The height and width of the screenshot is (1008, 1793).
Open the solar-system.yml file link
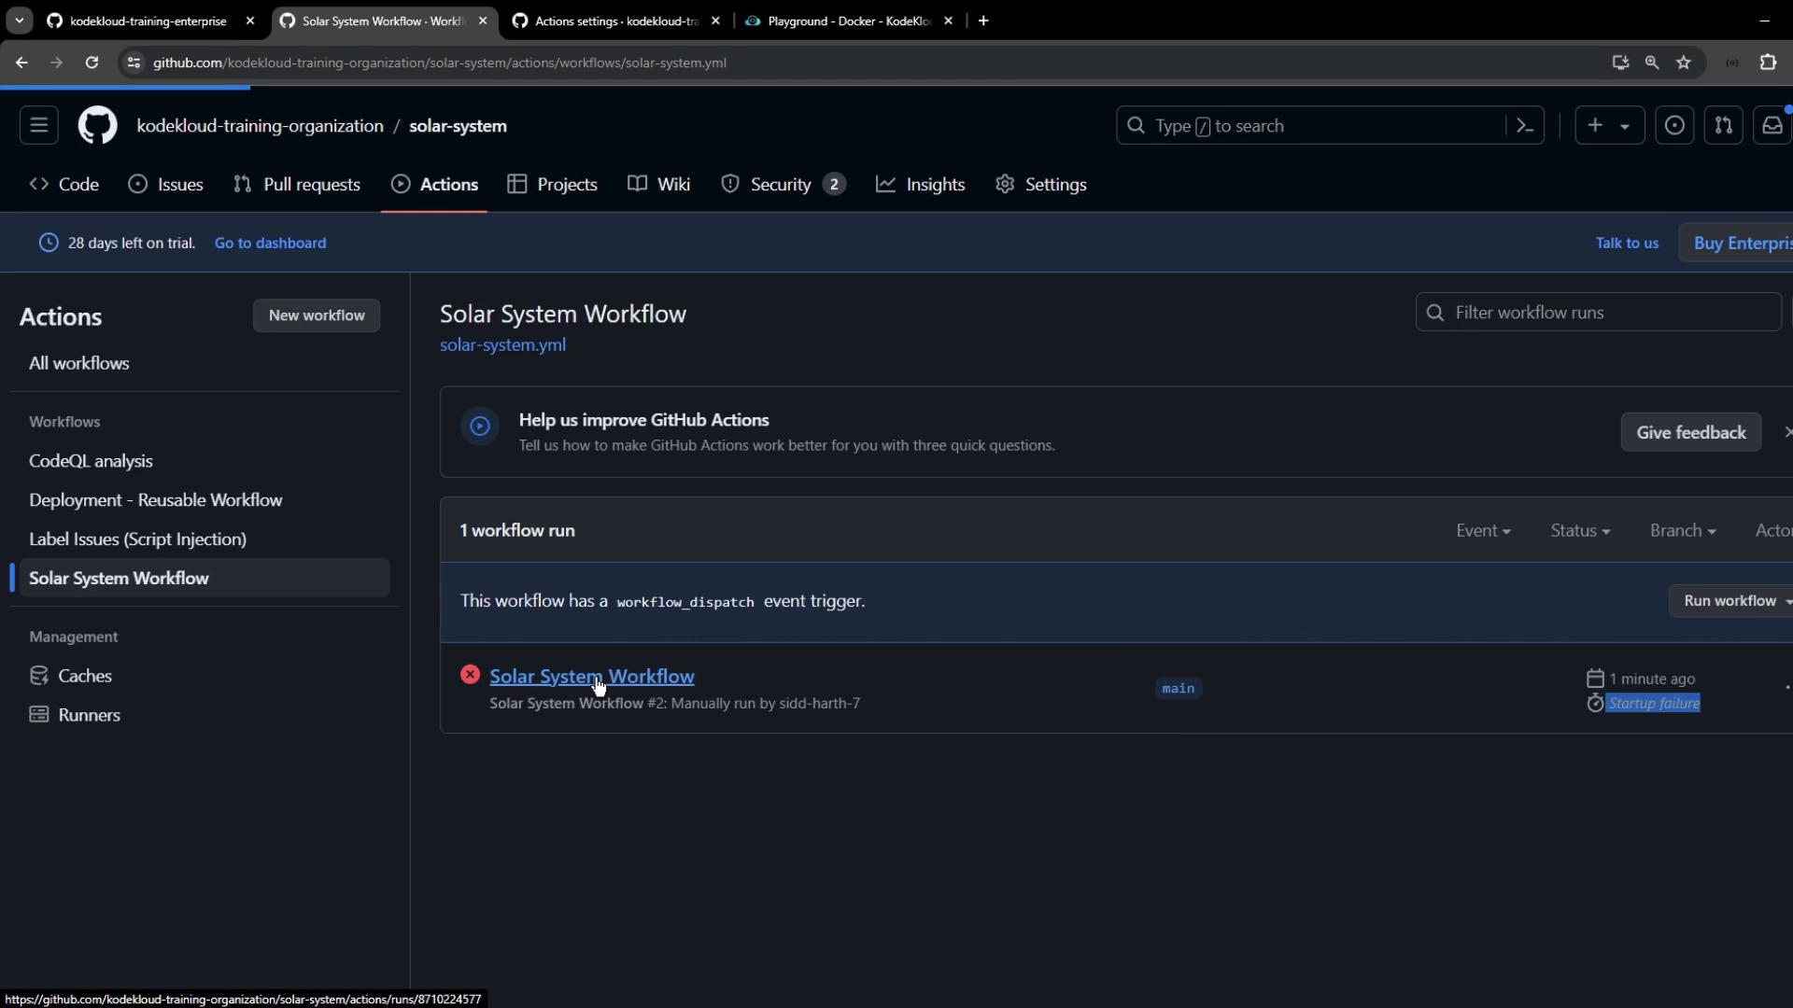coord(502,345)
